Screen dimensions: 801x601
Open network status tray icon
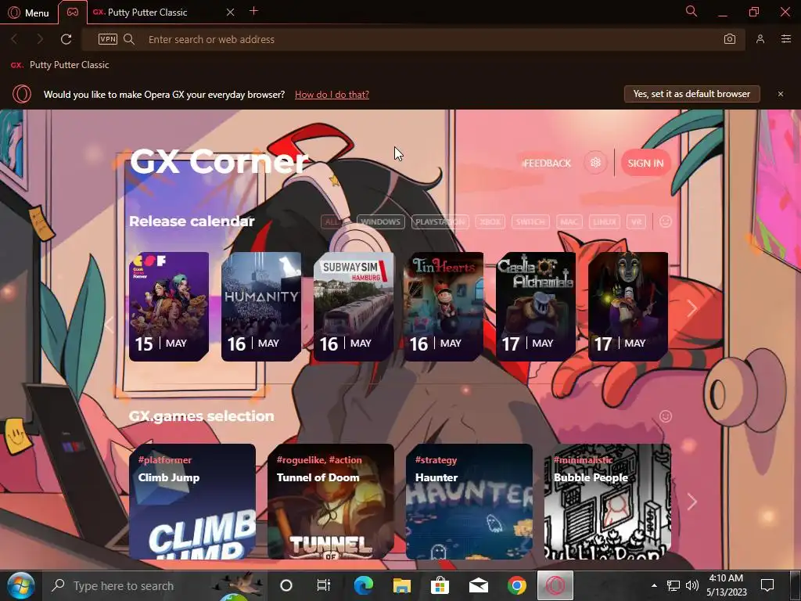click(x=673, y=585)
